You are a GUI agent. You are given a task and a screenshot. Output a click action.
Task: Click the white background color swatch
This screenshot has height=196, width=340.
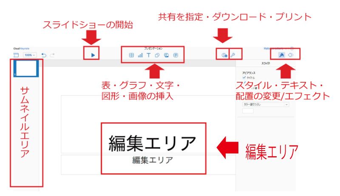point(247,111)
